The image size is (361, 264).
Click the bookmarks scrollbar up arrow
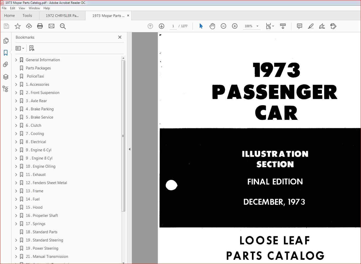point(123,58)
